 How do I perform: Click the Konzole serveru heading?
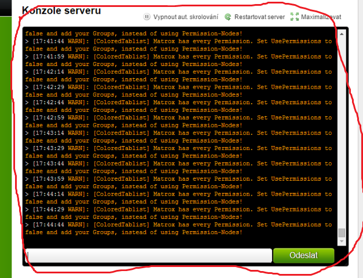coord(61,10)
